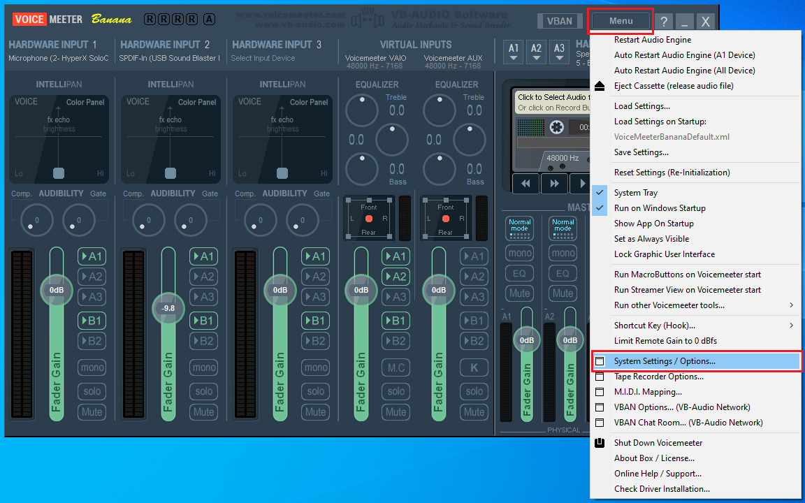This screenshot has width=805, height=503.
Task: Change Hardware Input 2 SPDIF-In device
Action: (x=169, y=59)
